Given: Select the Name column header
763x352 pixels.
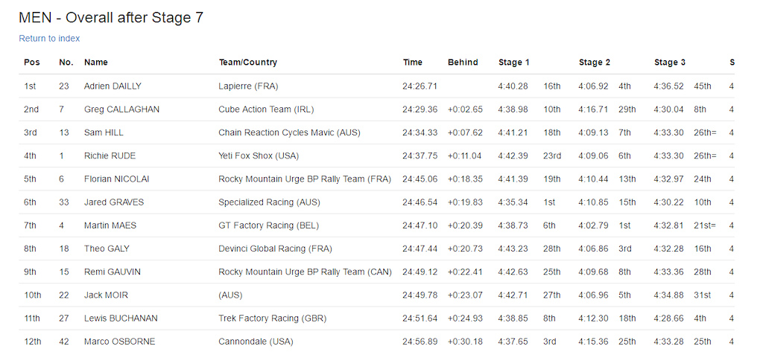Looking at the screenshot, I should coord(96,63).
